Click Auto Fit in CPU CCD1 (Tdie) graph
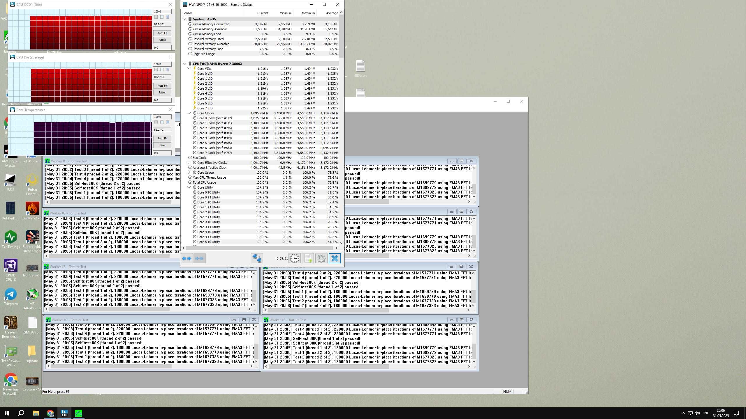The image size is (746, 419). tap(162, 33)
